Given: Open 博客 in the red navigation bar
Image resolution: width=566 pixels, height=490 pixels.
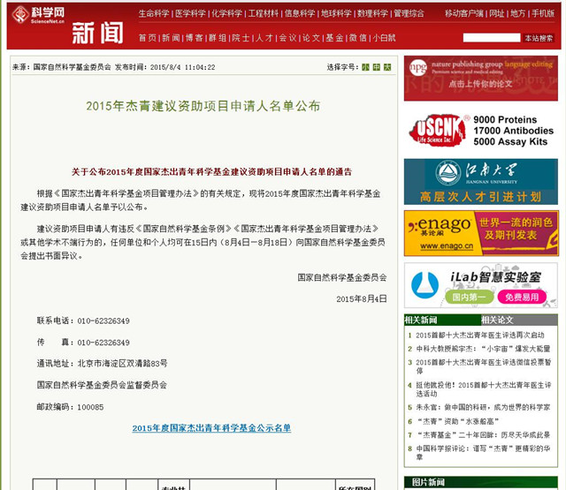Looking at the screenshot, I should click(x=193, y=38).
